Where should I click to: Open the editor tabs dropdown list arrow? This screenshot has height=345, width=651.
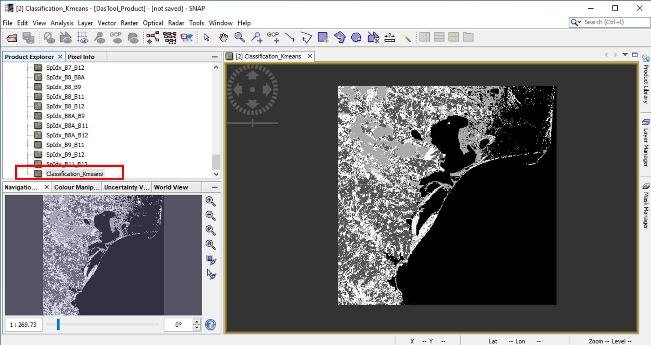[625, 55]
